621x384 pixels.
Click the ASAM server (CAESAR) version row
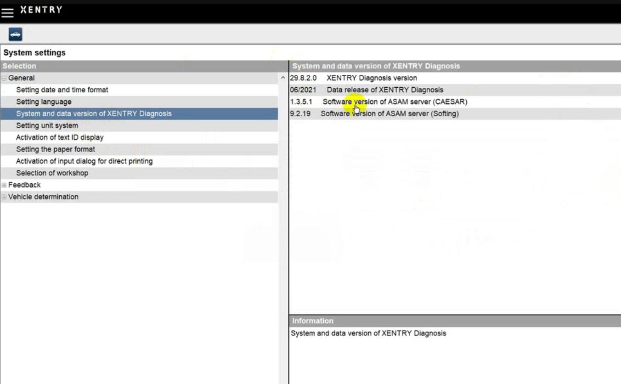[455, 102]
